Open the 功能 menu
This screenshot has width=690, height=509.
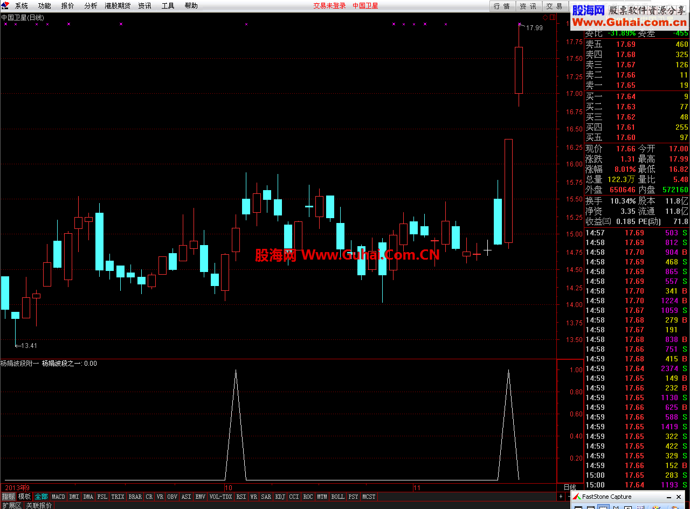point(45,6)
